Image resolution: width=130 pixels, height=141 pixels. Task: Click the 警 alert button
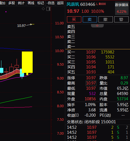(121, 19)
